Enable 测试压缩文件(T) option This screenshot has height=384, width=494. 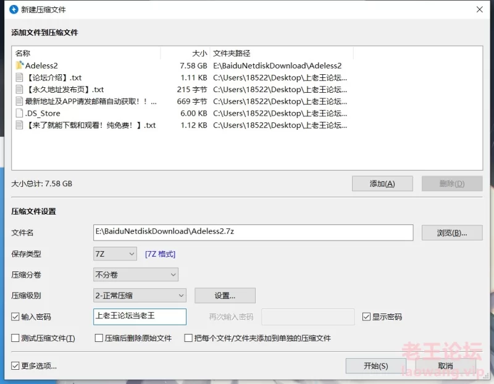tap(15, 338)
